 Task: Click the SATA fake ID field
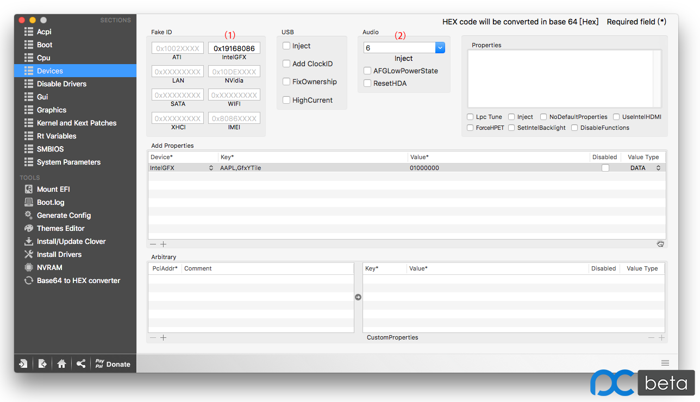178,95
